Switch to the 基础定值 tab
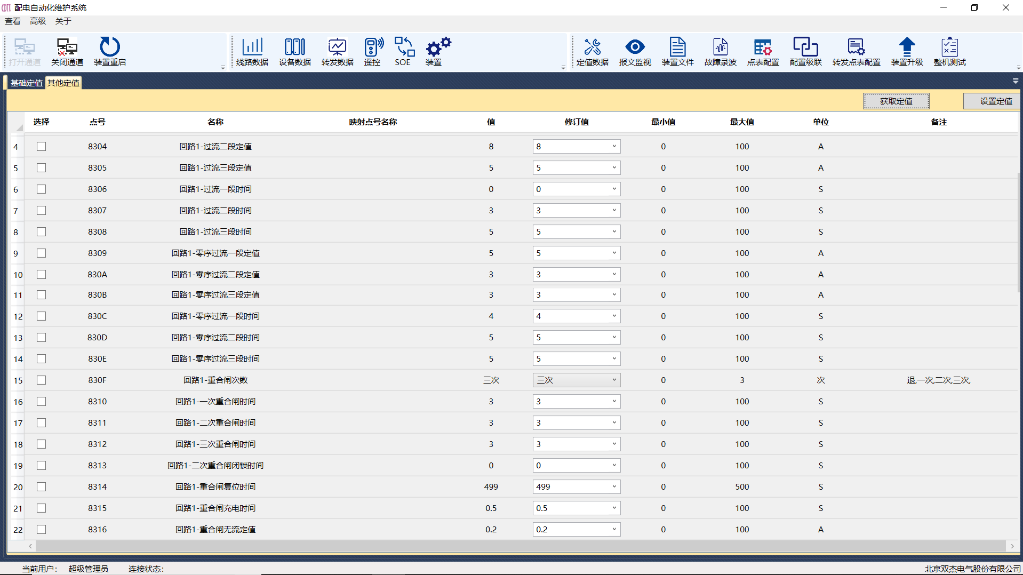This screenshot has width=1023, height=575. click(26, 83)
